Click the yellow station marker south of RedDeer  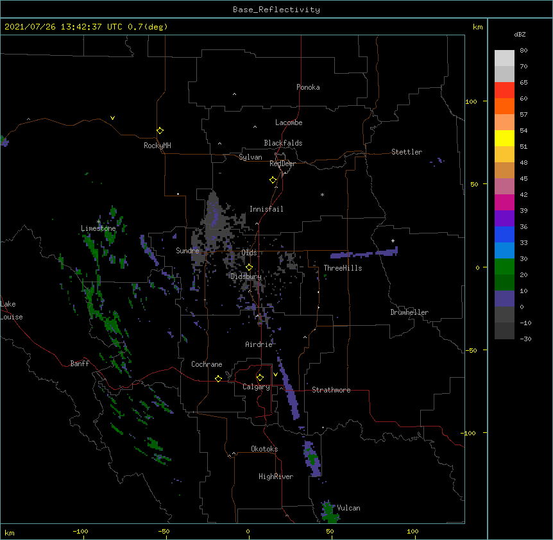(x=273, y=180)
